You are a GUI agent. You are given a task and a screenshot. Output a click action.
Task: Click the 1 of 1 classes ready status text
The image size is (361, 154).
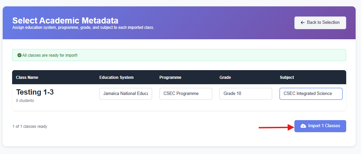tap(30, 126)
